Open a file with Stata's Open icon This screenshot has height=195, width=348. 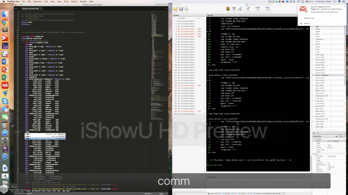[x=175, y=9]
